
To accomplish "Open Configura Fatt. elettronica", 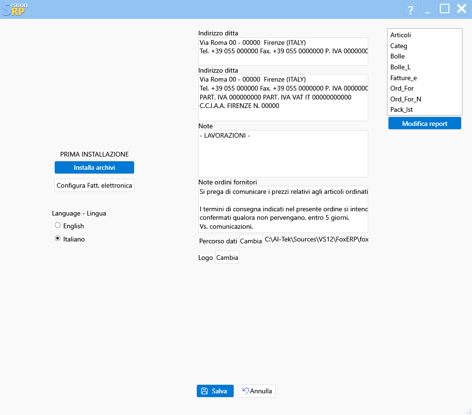I will (x=94, y=185).
